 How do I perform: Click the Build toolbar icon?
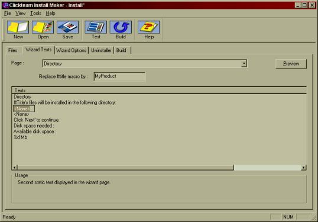click(x=121, y=27)
